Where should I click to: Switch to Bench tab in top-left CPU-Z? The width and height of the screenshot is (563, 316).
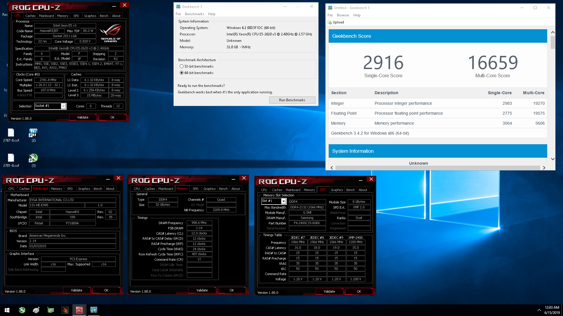click(104, 16)
